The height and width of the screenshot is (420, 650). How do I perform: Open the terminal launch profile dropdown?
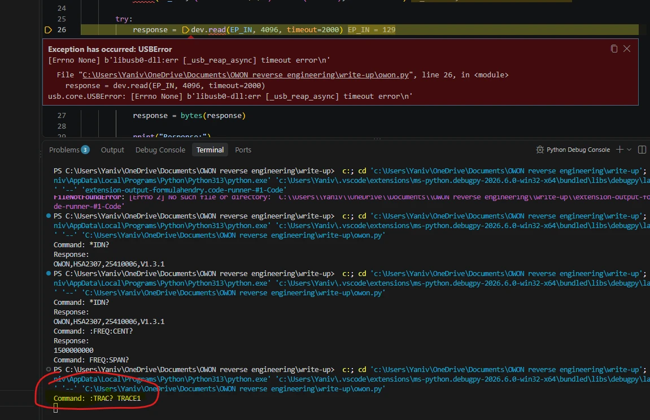click(629, 150)
